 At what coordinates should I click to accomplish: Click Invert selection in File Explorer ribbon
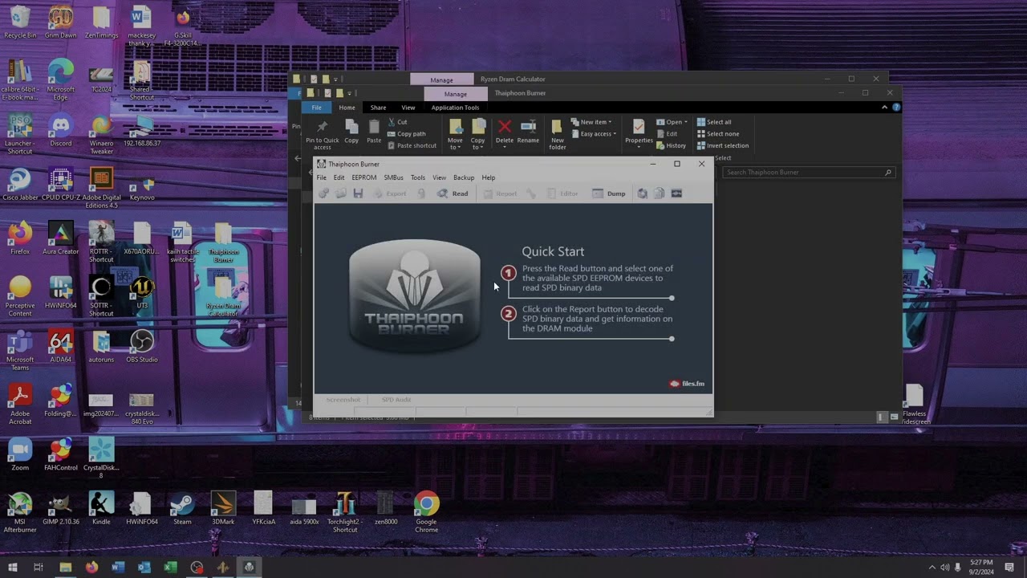723,146
